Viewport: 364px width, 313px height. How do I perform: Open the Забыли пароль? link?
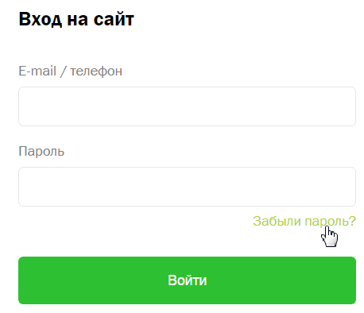pyautogui.click(x=304, y=221)
